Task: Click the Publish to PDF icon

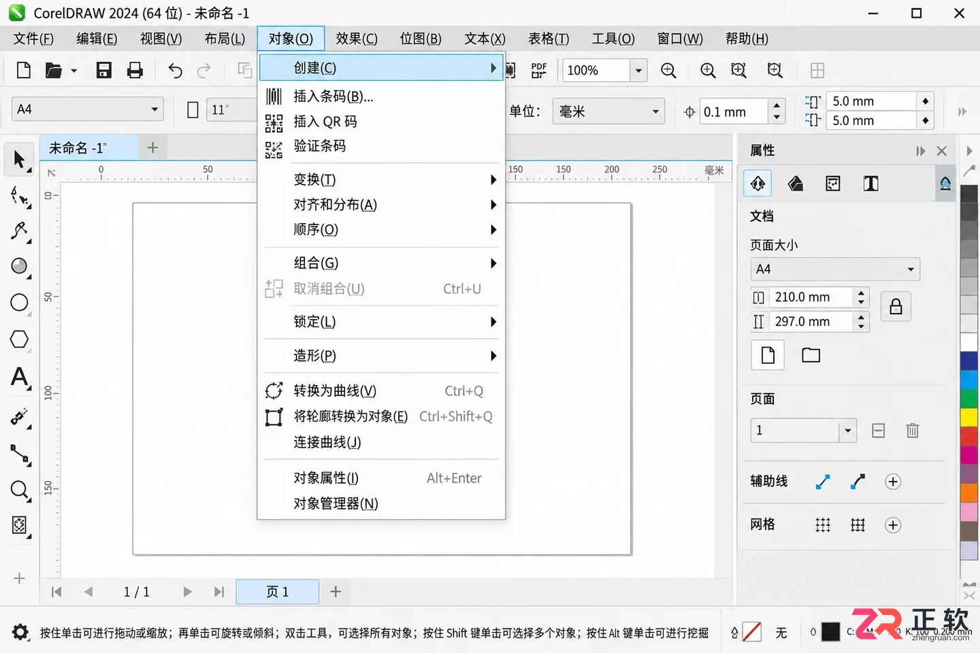Action: (x=539, y=70)
